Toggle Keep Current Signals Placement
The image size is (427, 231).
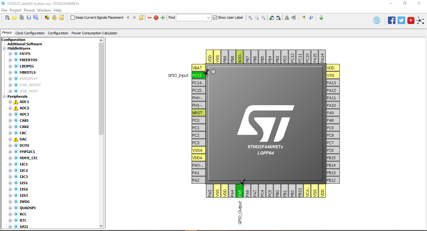point(73,17)
